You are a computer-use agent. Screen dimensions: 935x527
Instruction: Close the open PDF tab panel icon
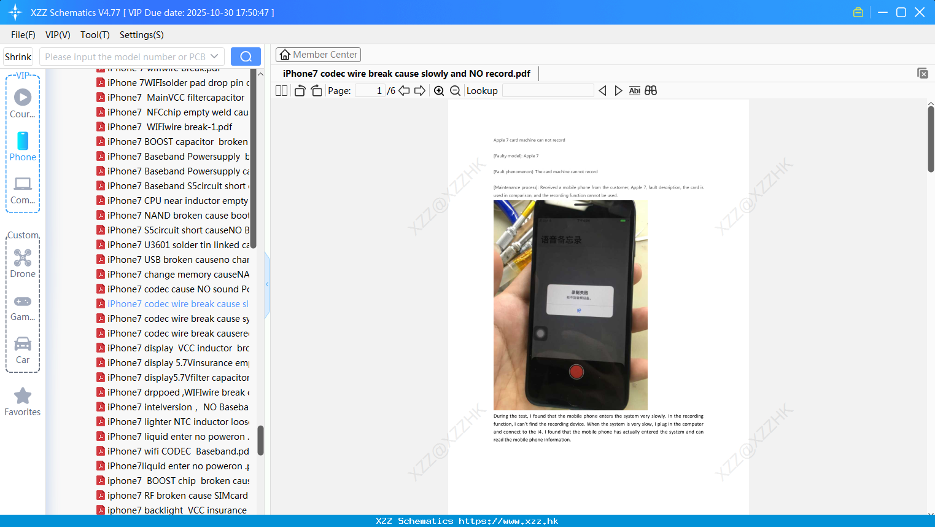coord(923,73)
